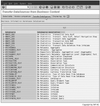Click the Find next binoculars icon
The width and height of the screenshot is (100, 106).
(58, 7)
